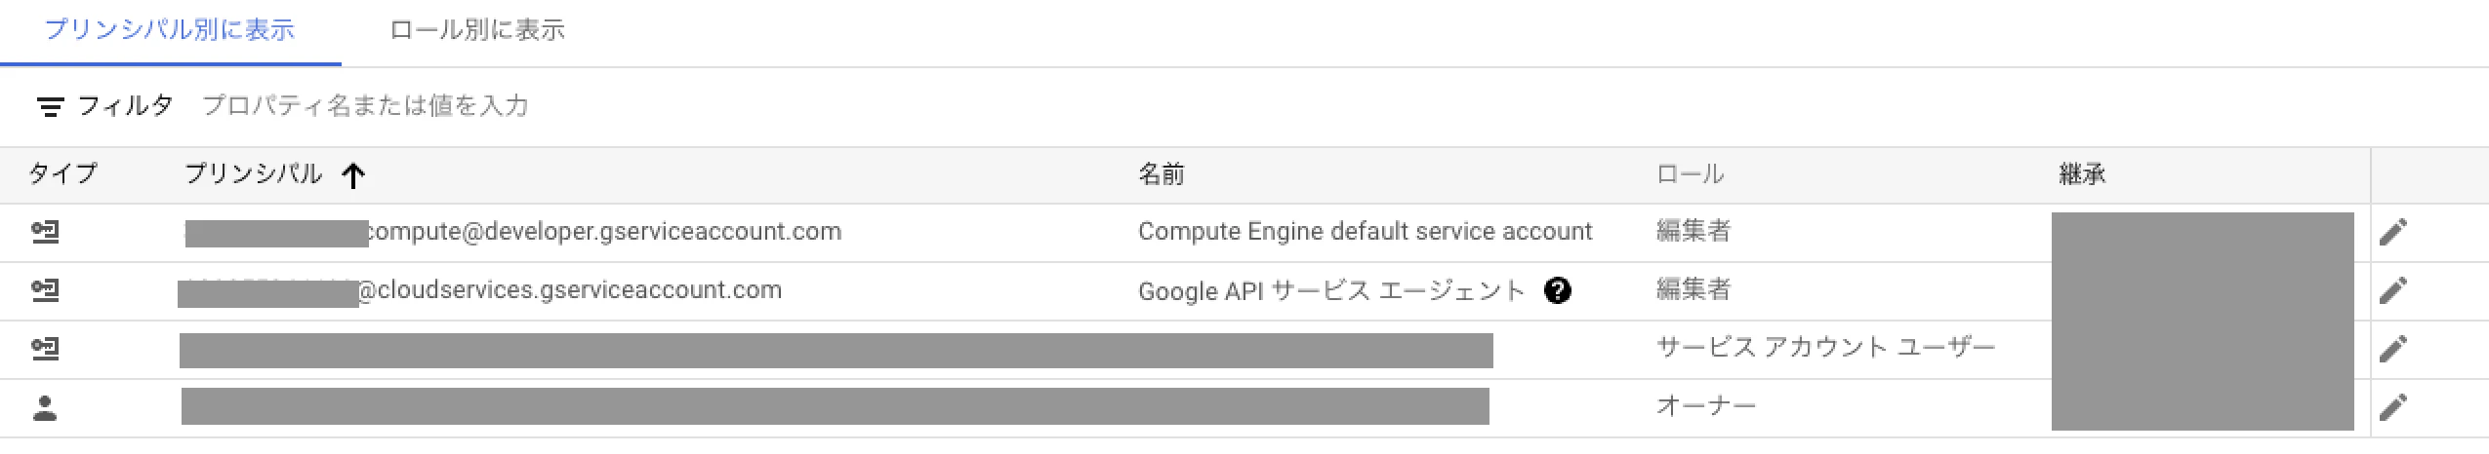Click the ロール column header

point(1691,174)
